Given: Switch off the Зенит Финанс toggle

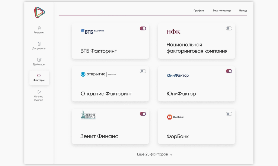Looking at the screenshot, I should point(143,114).
